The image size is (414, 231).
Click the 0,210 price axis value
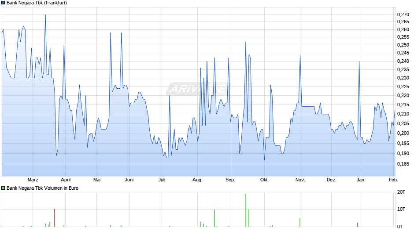pyautogui.click(x=403, y=114)
